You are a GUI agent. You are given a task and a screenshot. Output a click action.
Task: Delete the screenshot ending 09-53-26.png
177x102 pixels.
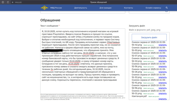163,72
